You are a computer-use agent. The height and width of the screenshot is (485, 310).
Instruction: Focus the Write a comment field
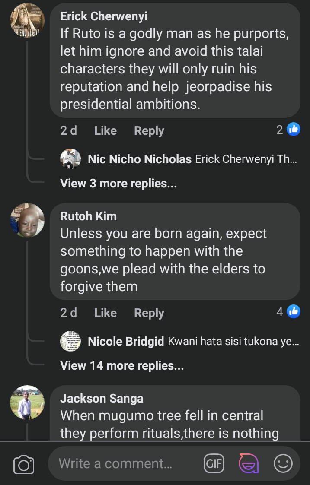tap(125, 464)
